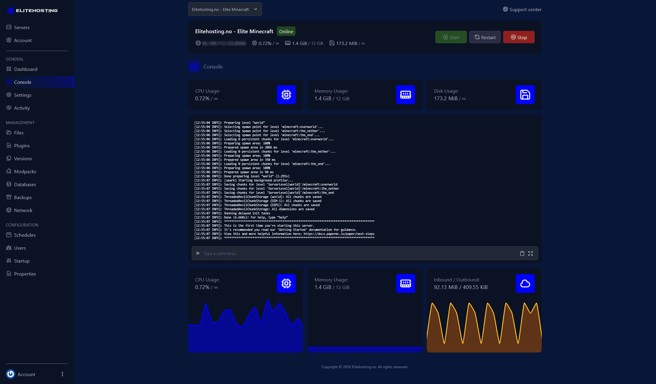Click the Elitehosting logo icon
Viewport: 656px width, 384px height.
tap(11, 11)
